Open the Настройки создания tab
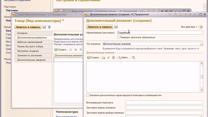Viewport: 208px width, 117px height. [33, 51]
